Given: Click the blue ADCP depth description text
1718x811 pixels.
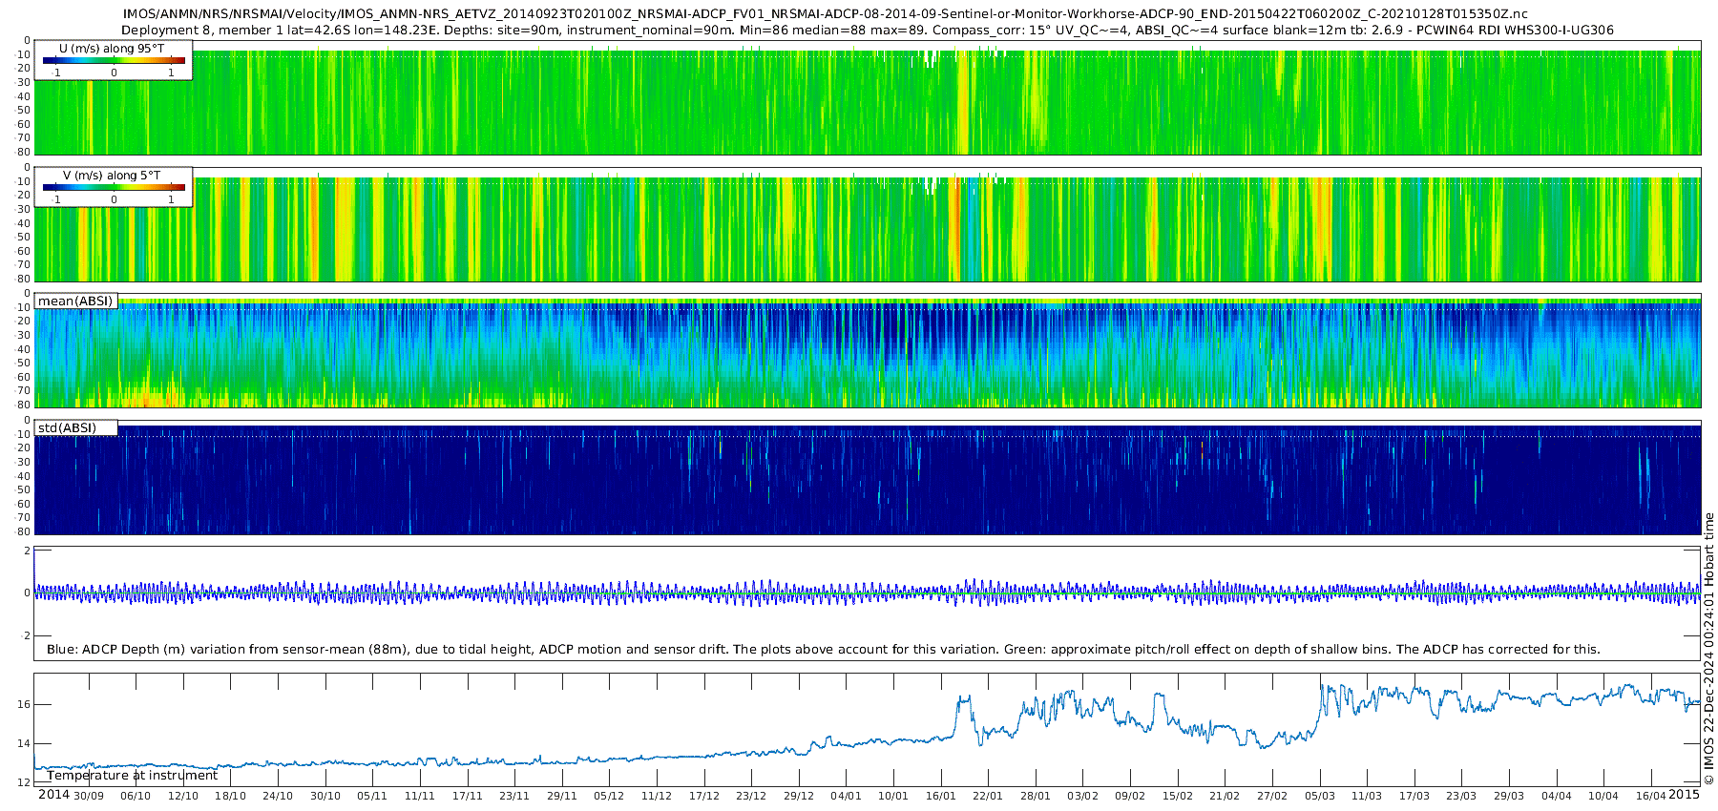Looking at the screenshot, I should point(823,649).
